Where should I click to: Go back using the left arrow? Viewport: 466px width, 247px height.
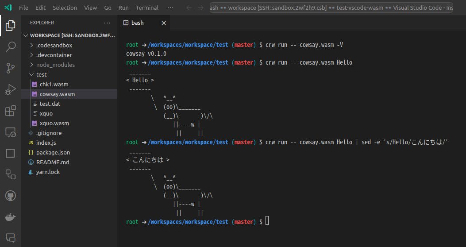click(189, 8)
